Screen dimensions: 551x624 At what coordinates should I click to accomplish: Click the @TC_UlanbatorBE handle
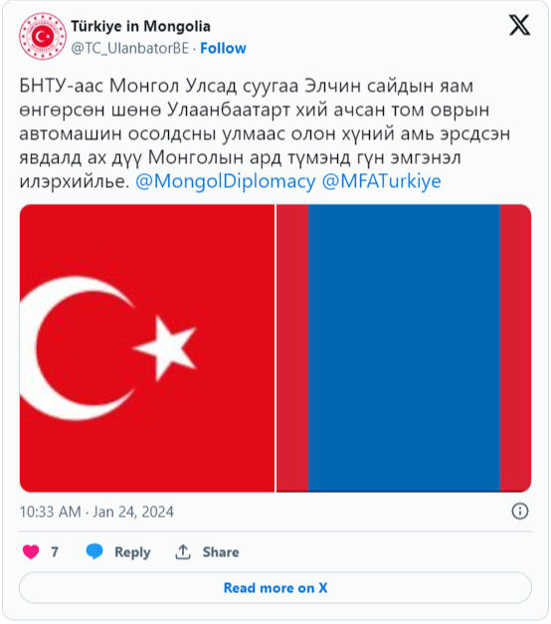130,48
